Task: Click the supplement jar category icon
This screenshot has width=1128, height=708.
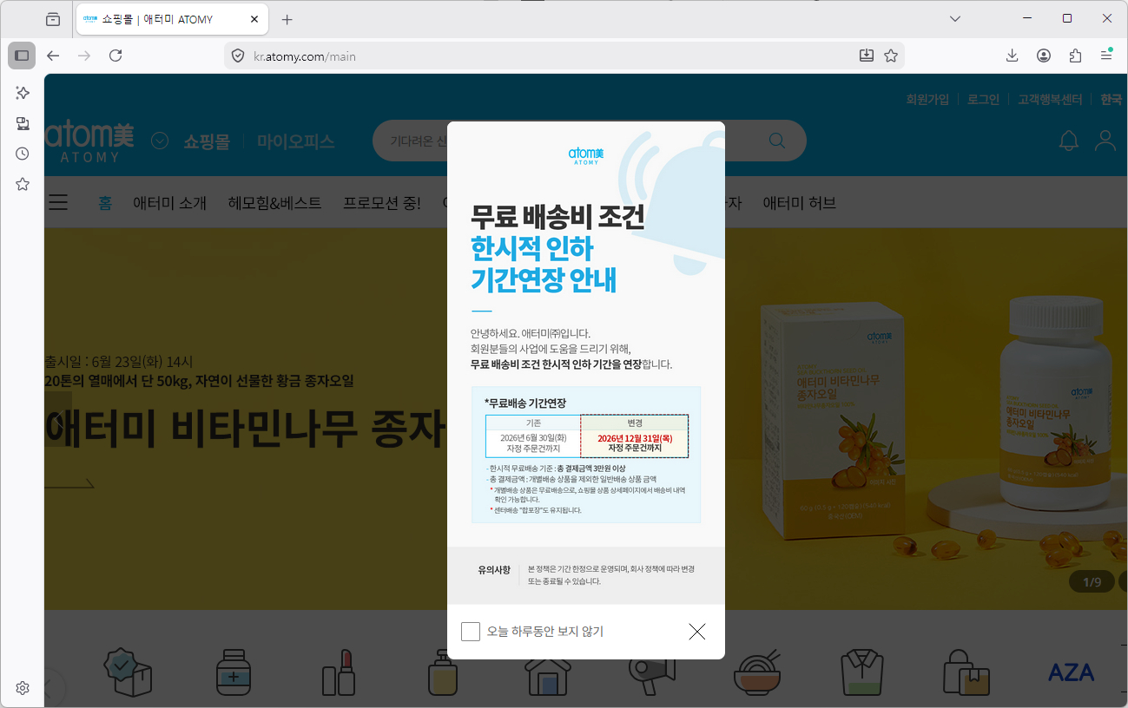Action: pos(233,672)
